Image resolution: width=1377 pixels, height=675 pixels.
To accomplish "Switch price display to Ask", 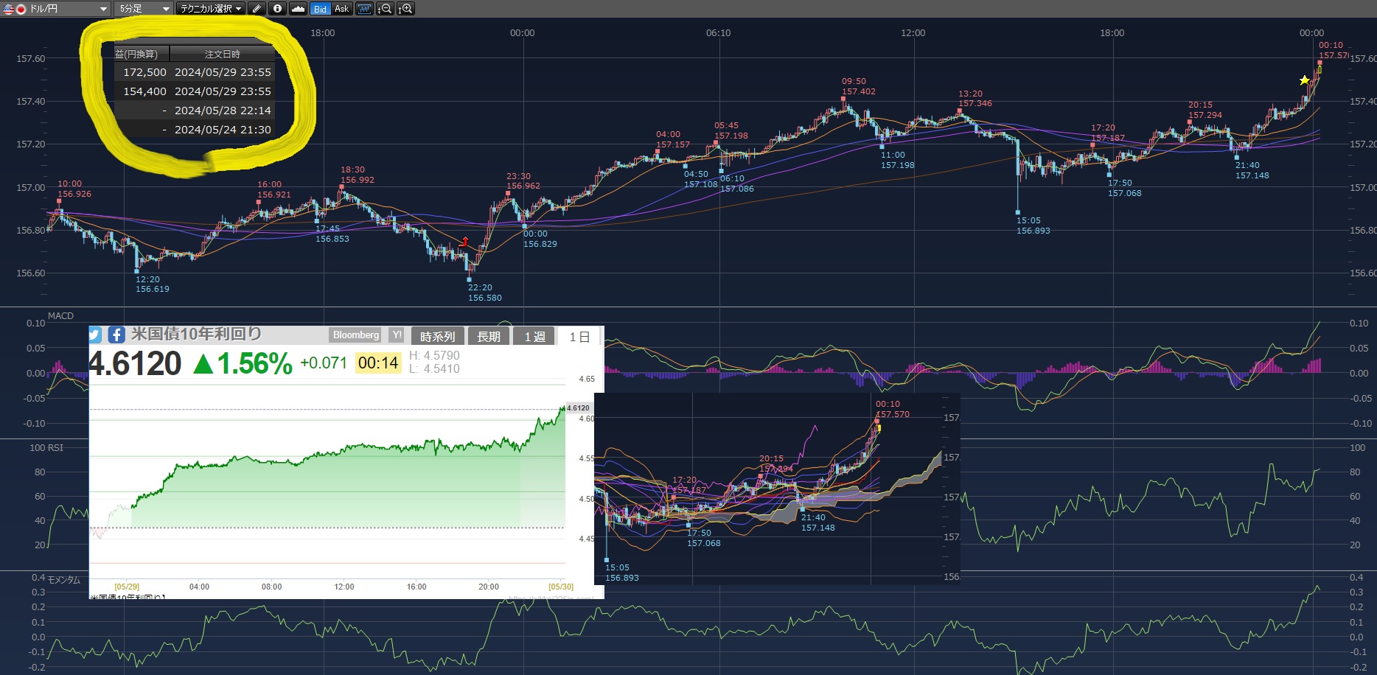I will (x=341, y=9).
